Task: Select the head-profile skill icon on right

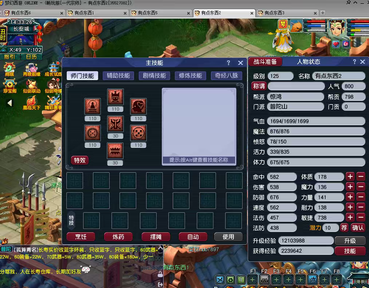Action: (x=138, y=106)
